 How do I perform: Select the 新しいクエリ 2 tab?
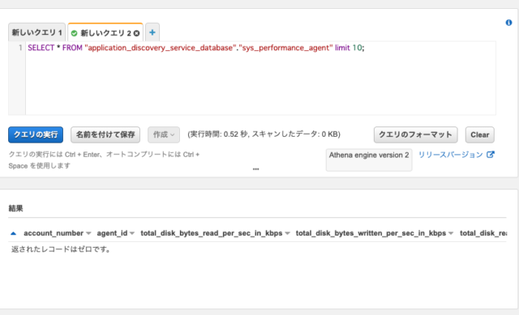click(x=105, y=32)
